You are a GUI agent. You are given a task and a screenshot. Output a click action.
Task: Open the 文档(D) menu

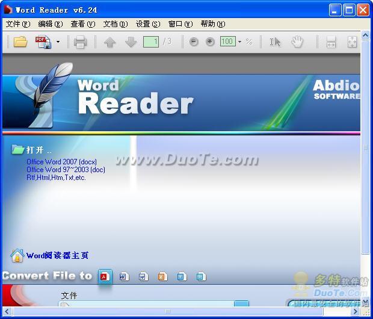pyautogui.click(x=116, y=24)
